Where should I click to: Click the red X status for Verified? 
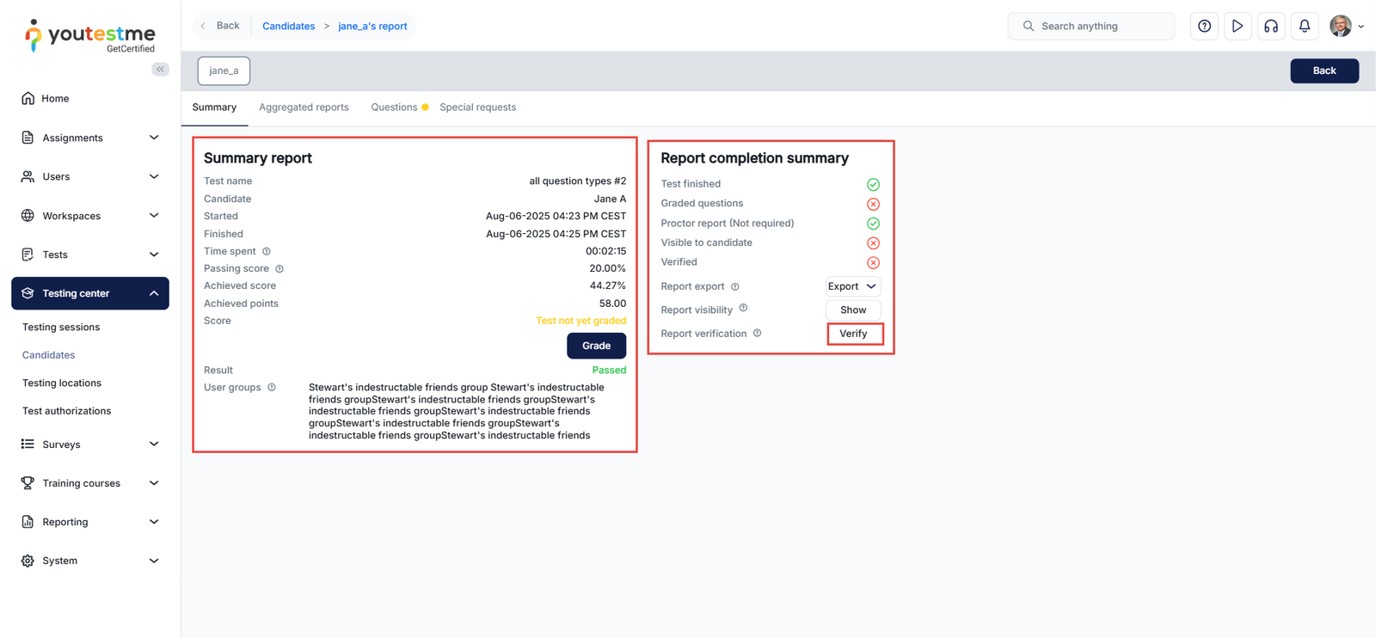coord(873,263)
